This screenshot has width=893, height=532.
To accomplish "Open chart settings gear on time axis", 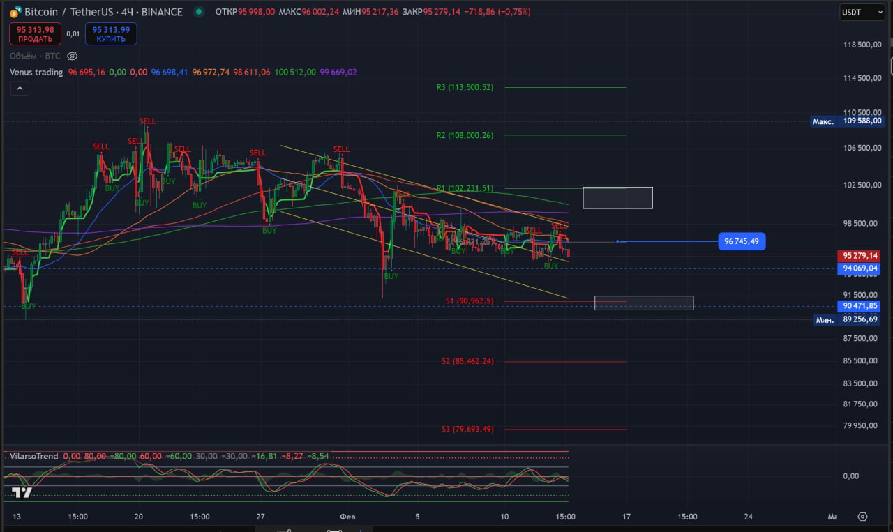I will pyautogui.click(x=862, y=517).
